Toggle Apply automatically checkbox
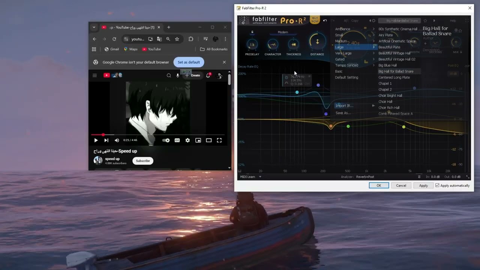480x270 pixels. coord(437,185)
